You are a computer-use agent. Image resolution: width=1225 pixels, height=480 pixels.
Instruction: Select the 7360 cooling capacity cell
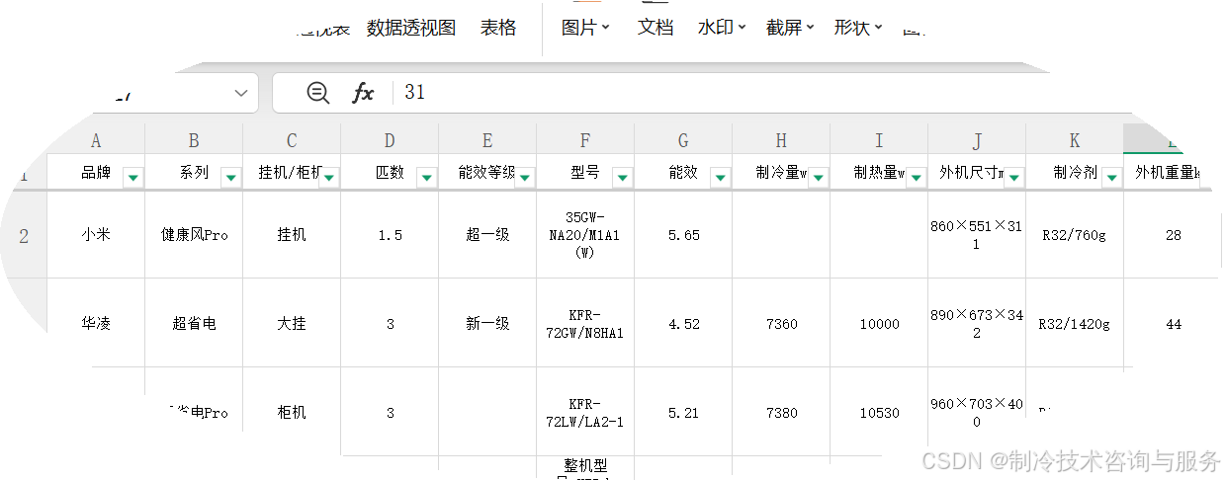(x=781, y=323)
